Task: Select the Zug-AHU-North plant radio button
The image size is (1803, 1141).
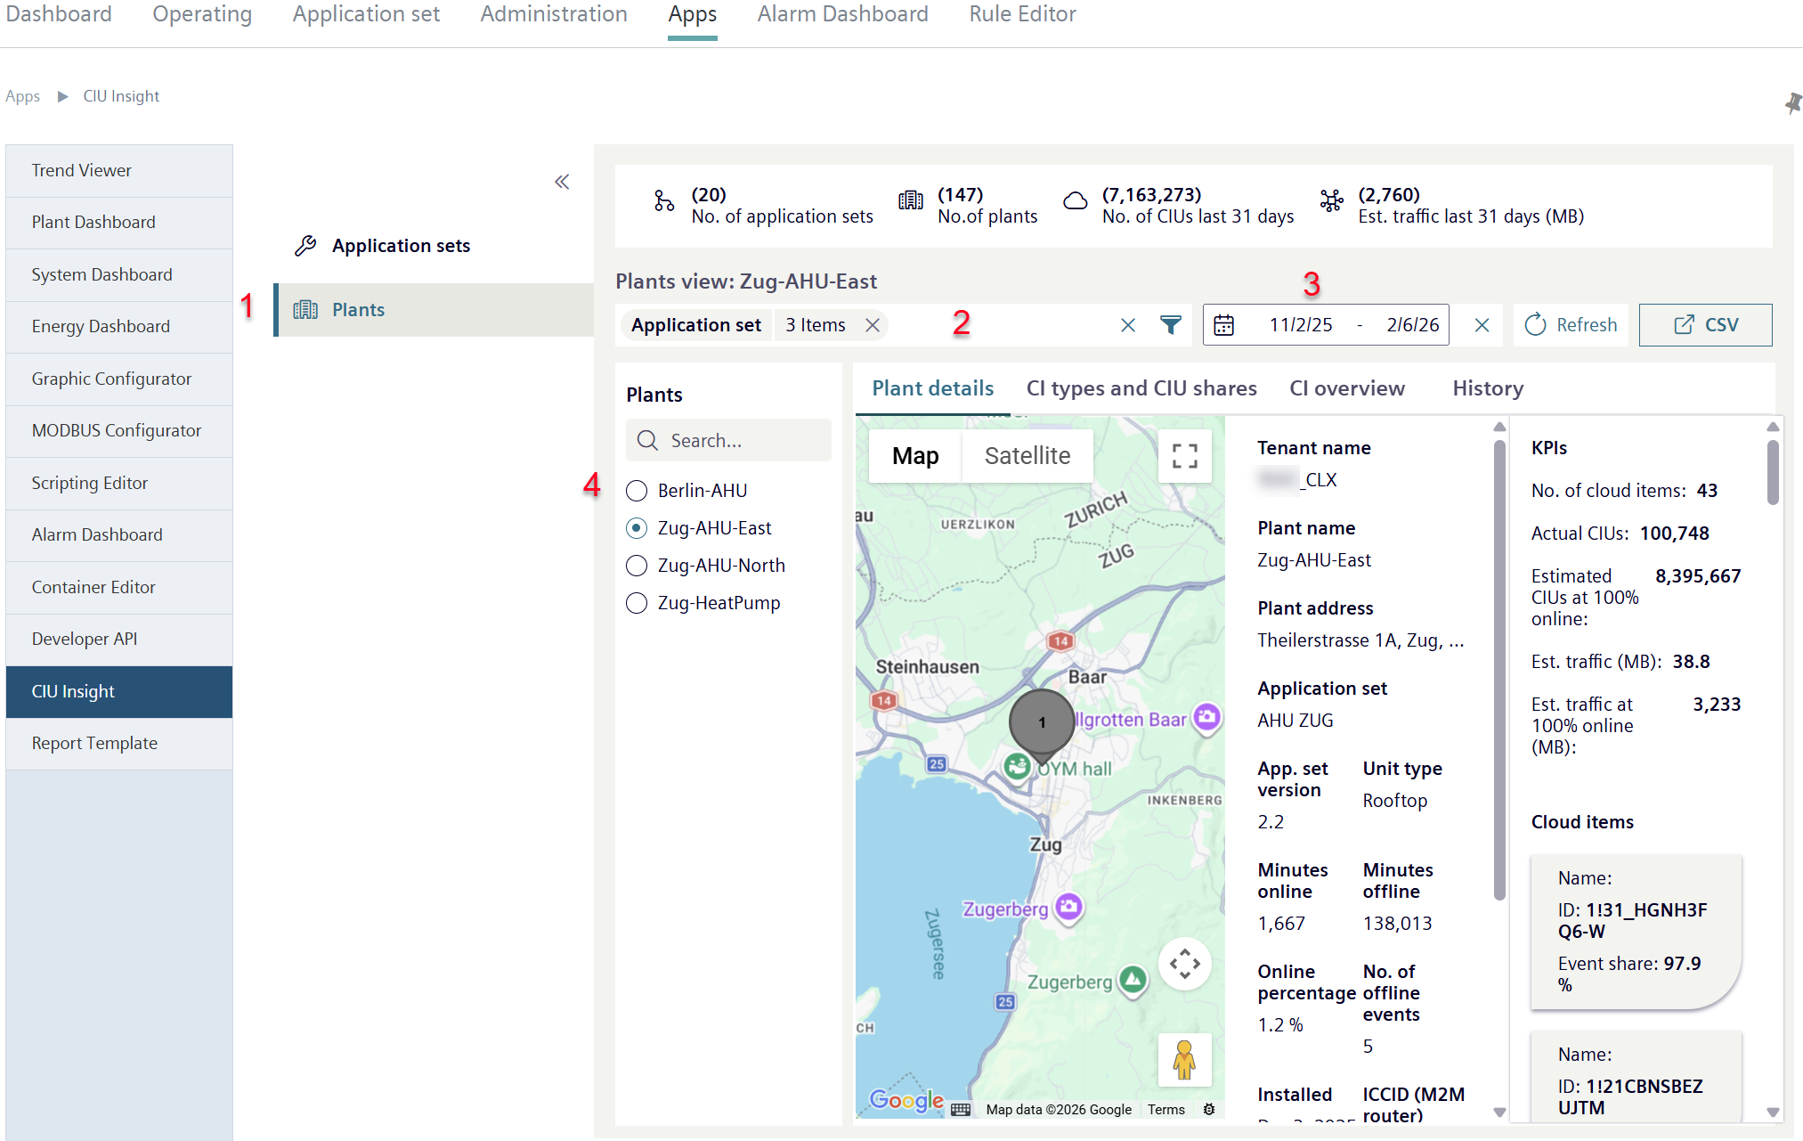Action: point(637,566)
